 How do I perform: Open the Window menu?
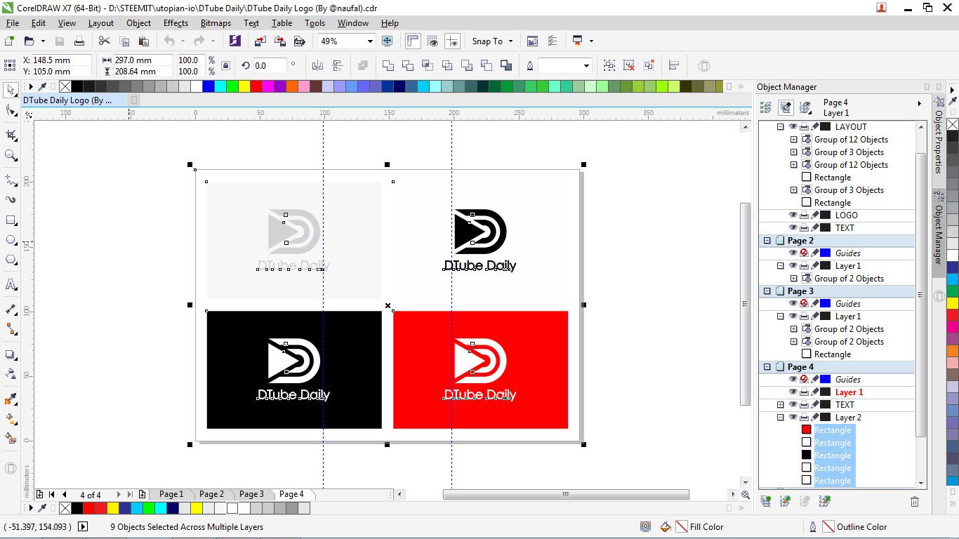353,23
